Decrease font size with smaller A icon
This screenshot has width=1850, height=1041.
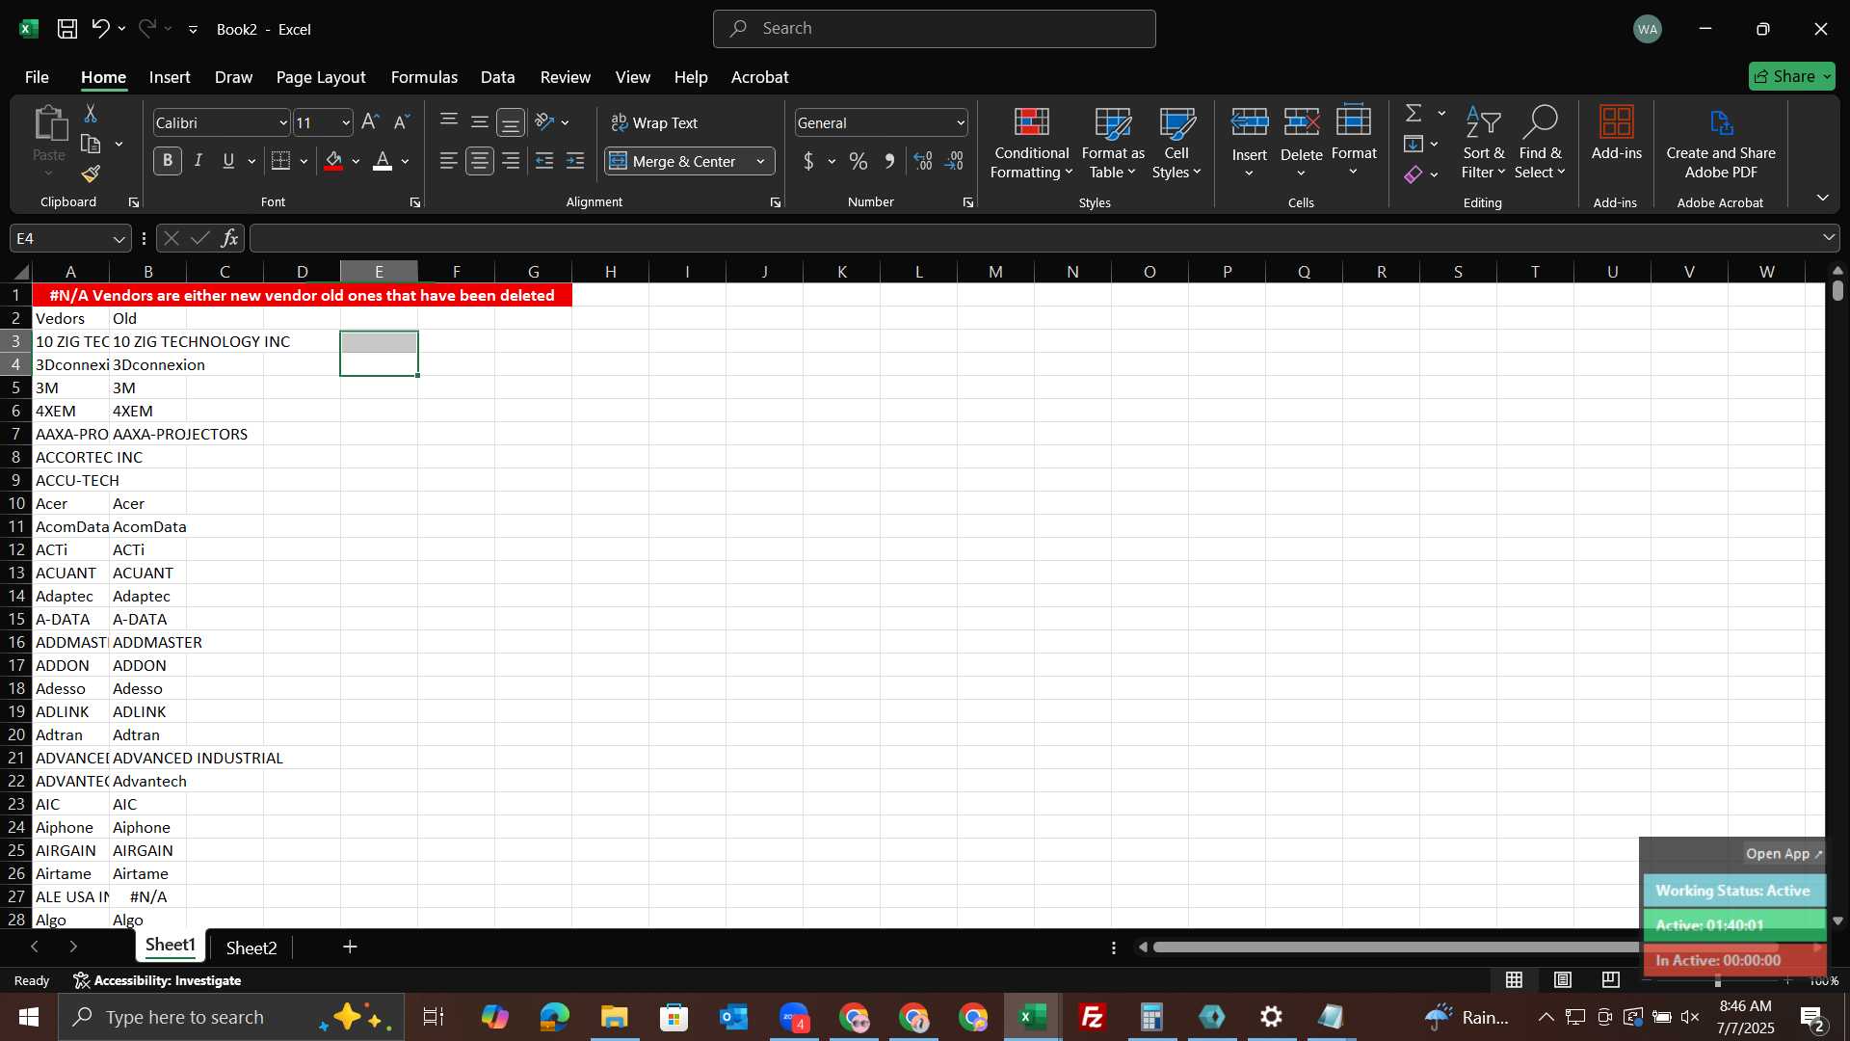pos(402,121)
